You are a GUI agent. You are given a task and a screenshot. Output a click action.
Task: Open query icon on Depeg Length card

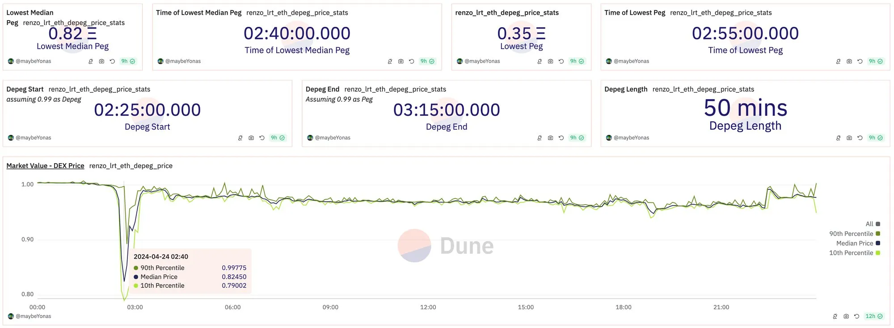click(x=838, y=138)
